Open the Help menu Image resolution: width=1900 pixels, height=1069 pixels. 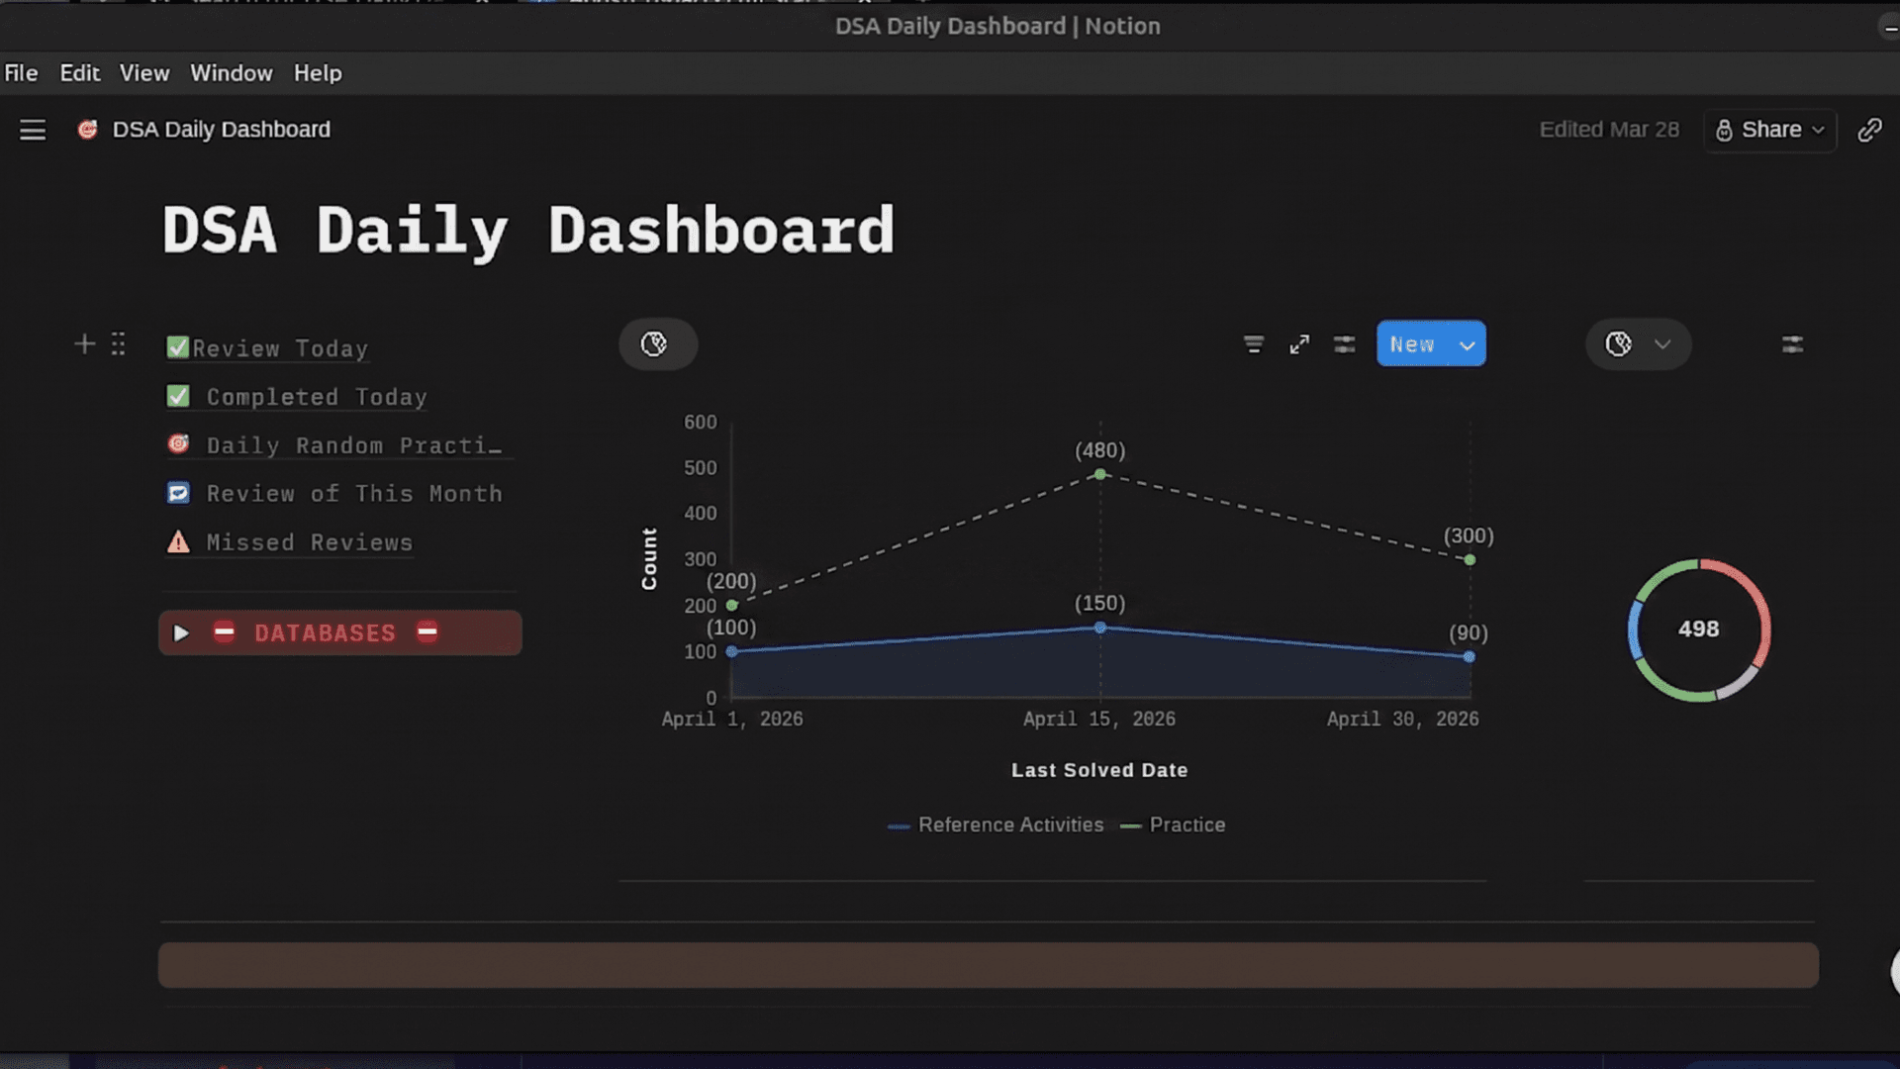(318, 73)
